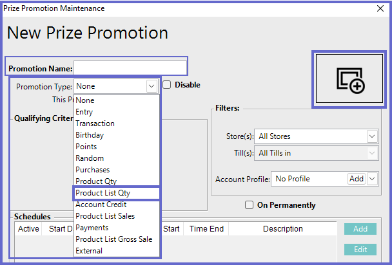Expand the Account Profile dropdown arrow
Screen dimensions: 392x265
tap(372, 179)
